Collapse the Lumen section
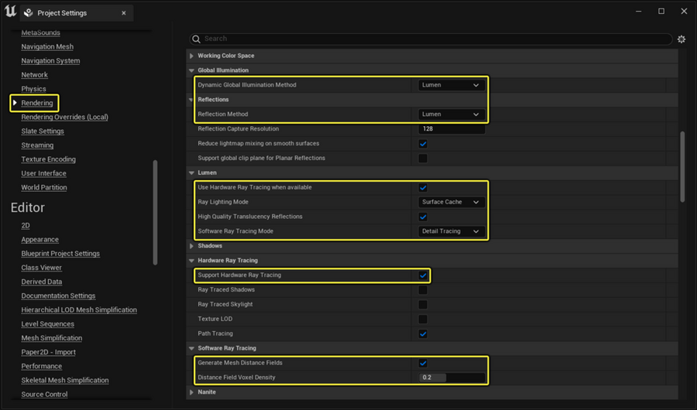This screenshot has height=410, width=697. click(192, 173)
